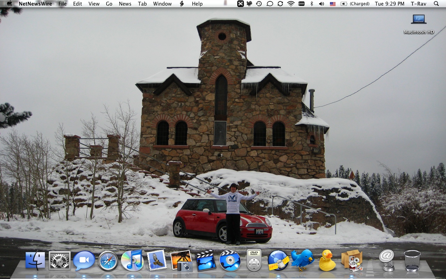
Task: Open Time Machine menu bar icon
Action: tap(259, 4)
